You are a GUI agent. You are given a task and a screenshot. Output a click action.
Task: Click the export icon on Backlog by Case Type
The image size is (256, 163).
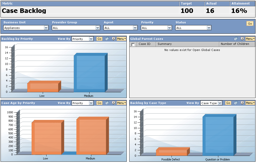point(236,103)
